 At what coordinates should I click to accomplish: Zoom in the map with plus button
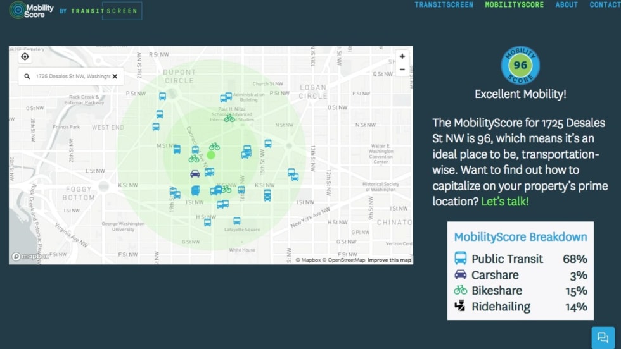click(x=402, y=57)
